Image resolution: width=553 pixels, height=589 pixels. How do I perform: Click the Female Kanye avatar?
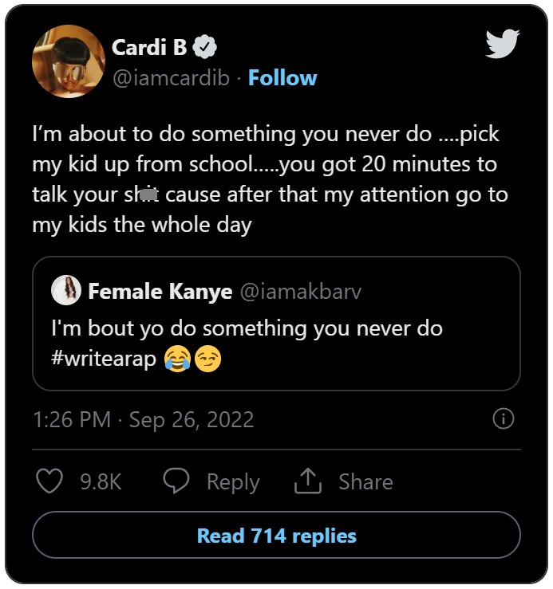[x=66, y=292]
